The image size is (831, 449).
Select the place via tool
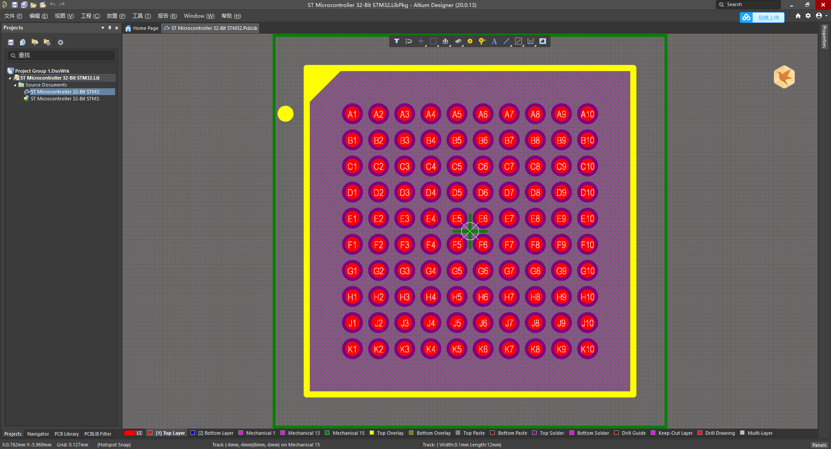click(x=482, y=41)
